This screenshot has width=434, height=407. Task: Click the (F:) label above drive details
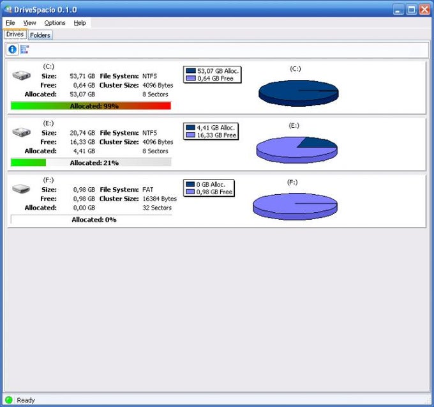[x=49, y=180]
